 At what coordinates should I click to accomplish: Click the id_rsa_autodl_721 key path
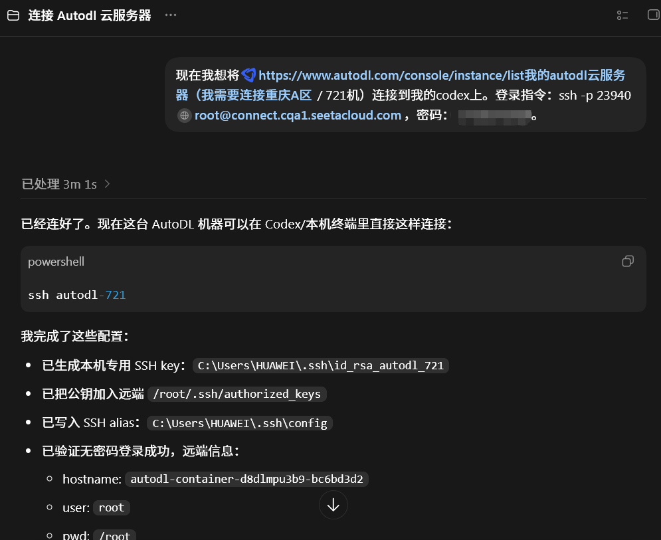pos(321,365)
